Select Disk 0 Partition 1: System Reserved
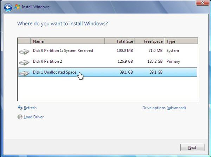Screen dimensions: 211x157 point(108,50)
